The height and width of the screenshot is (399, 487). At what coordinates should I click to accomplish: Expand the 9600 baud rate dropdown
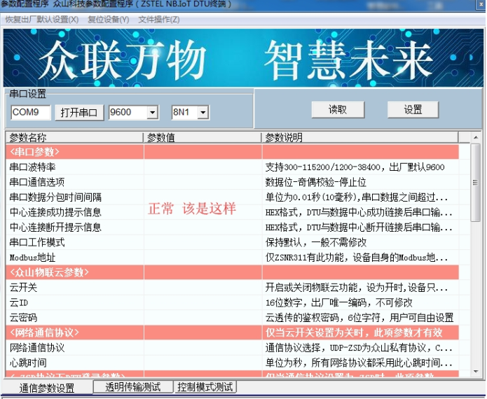tap(152, 112)
